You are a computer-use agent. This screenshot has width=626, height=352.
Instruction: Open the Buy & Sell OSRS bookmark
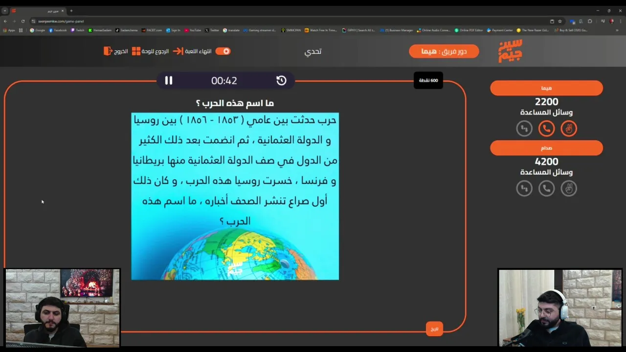[x=571, y=30]
